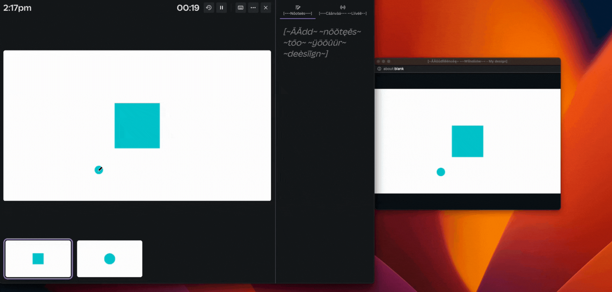
Task: Close the audience window with red button
Action: [x=378, y=61]
